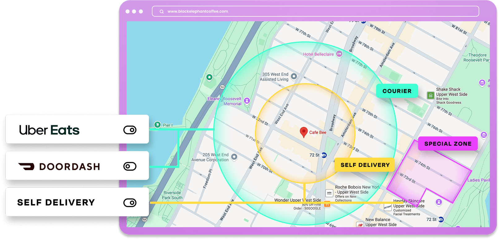The width and height of the screenshot is (499, 239).
Task: Click the yellow Self Delivery zone label
Action: tap(365, 165)
